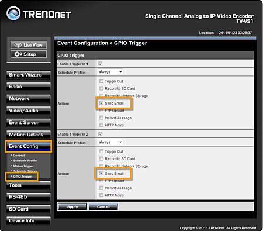Image resolution: width=263 pixels, height=231 pixels.
Task: Open the Smart Wizard menu
Action: 28,75
